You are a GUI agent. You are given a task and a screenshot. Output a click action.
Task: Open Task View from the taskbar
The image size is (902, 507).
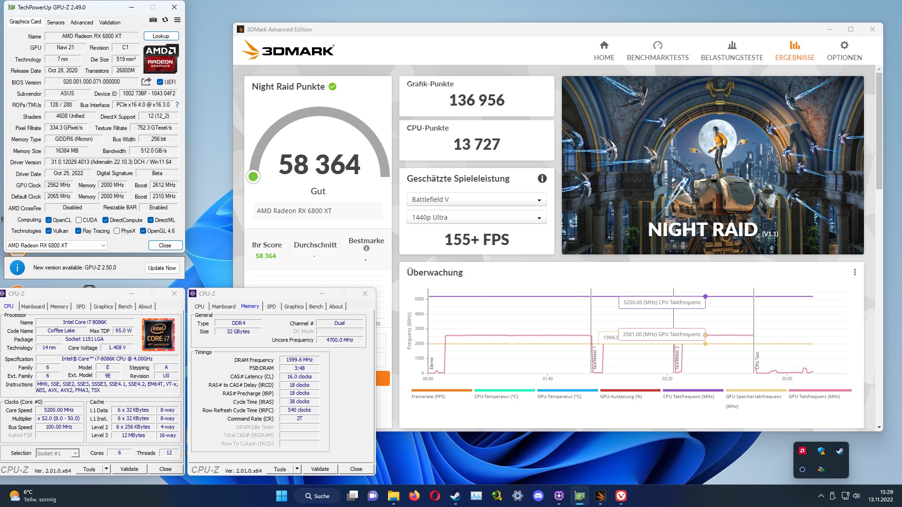coord(352,496)
